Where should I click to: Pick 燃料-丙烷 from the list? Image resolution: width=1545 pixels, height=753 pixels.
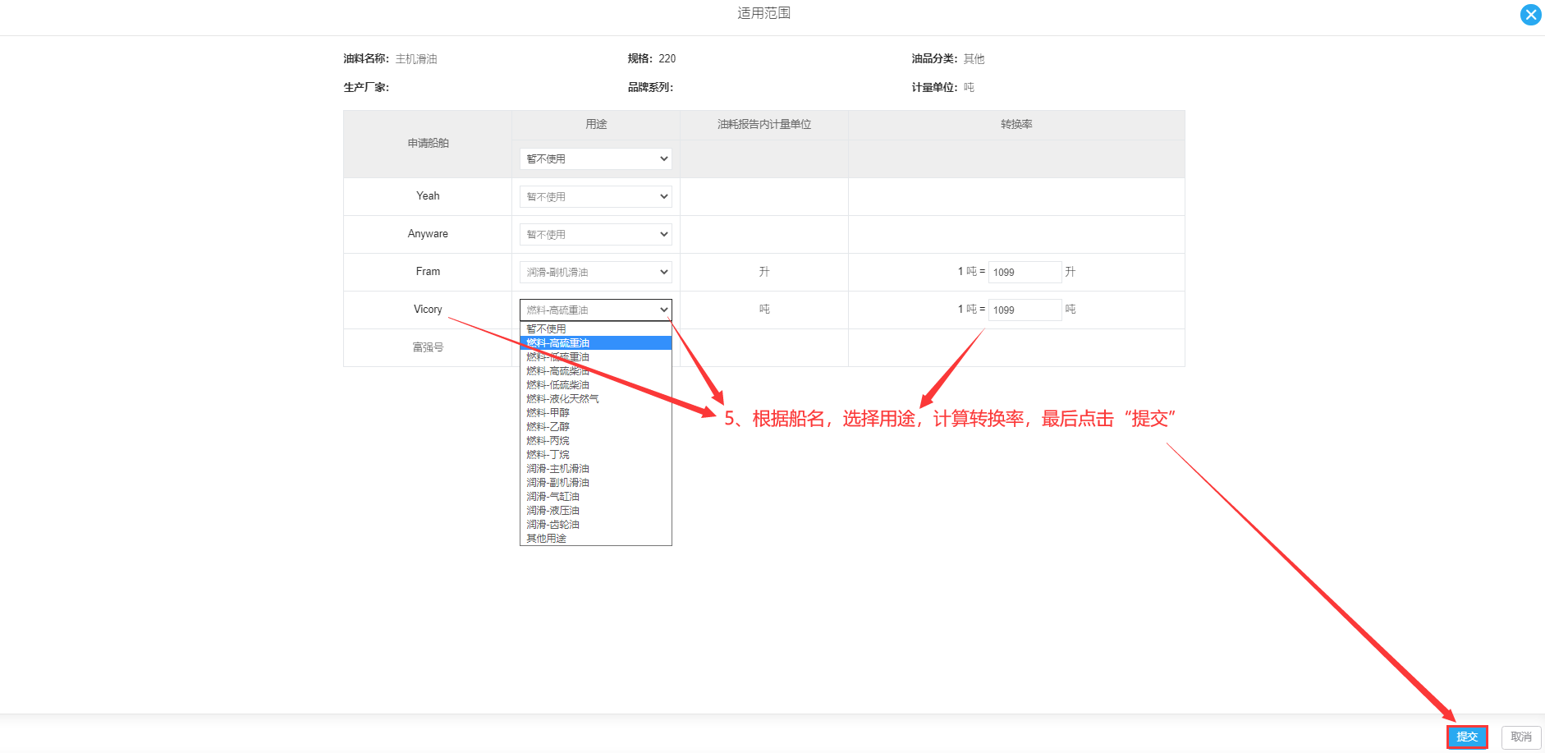595,440
